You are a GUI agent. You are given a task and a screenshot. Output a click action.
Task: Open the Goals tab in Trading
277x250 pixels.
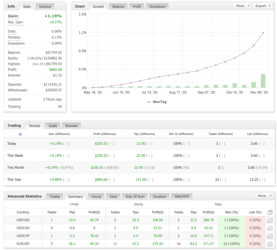(x=53, y=126)
